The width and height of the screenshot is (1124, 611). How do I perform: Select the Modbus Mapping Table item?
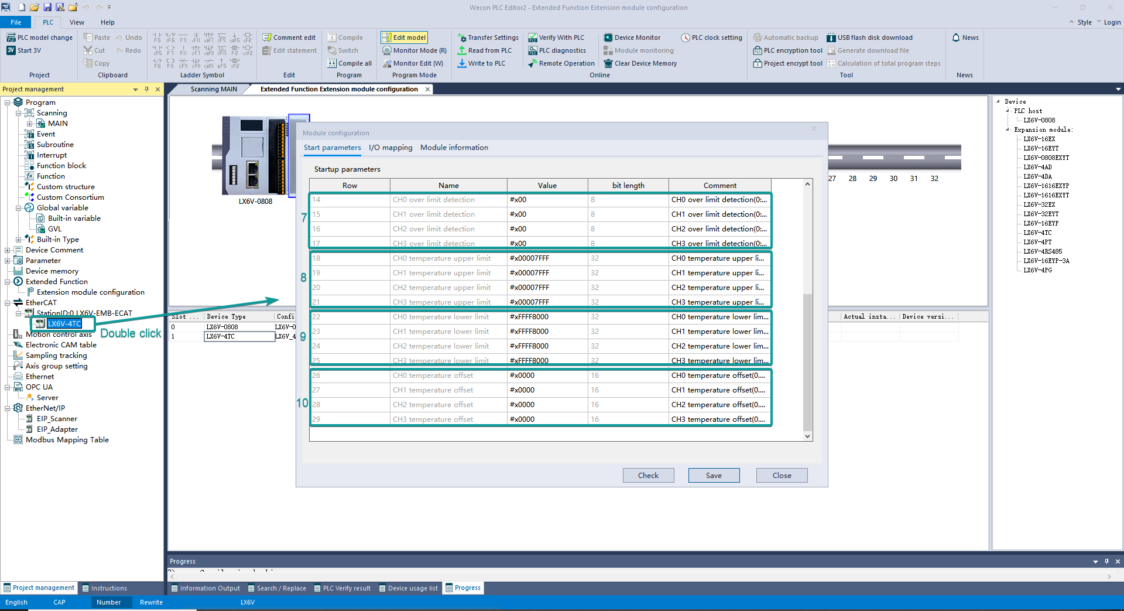pos(67,440)
